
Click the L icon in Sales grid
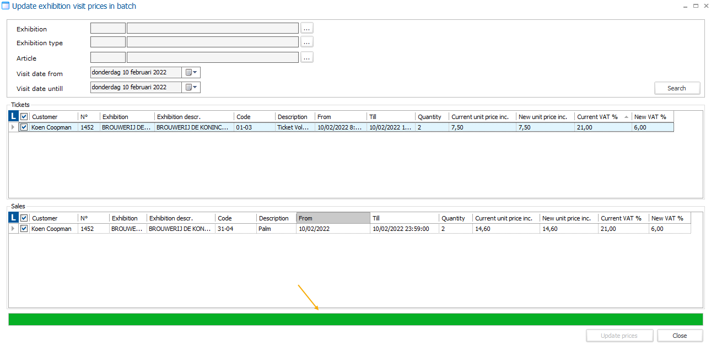pyautogui.click(x=14, y=218)
